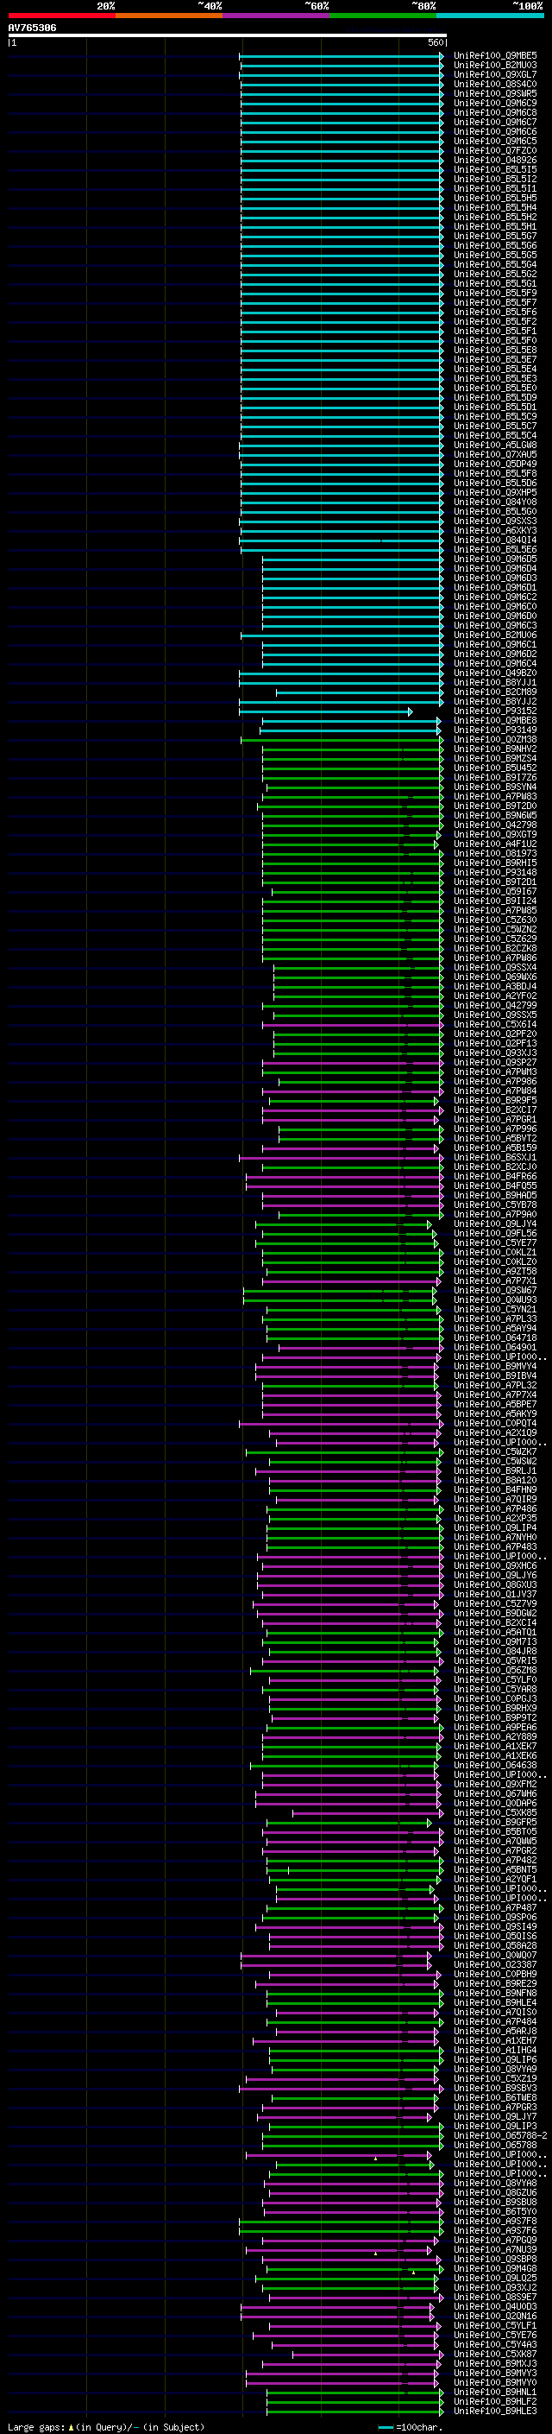Select label UniRef100_O81973
The width and height of the screenshot is (552, 2434).
coord(494,853)
